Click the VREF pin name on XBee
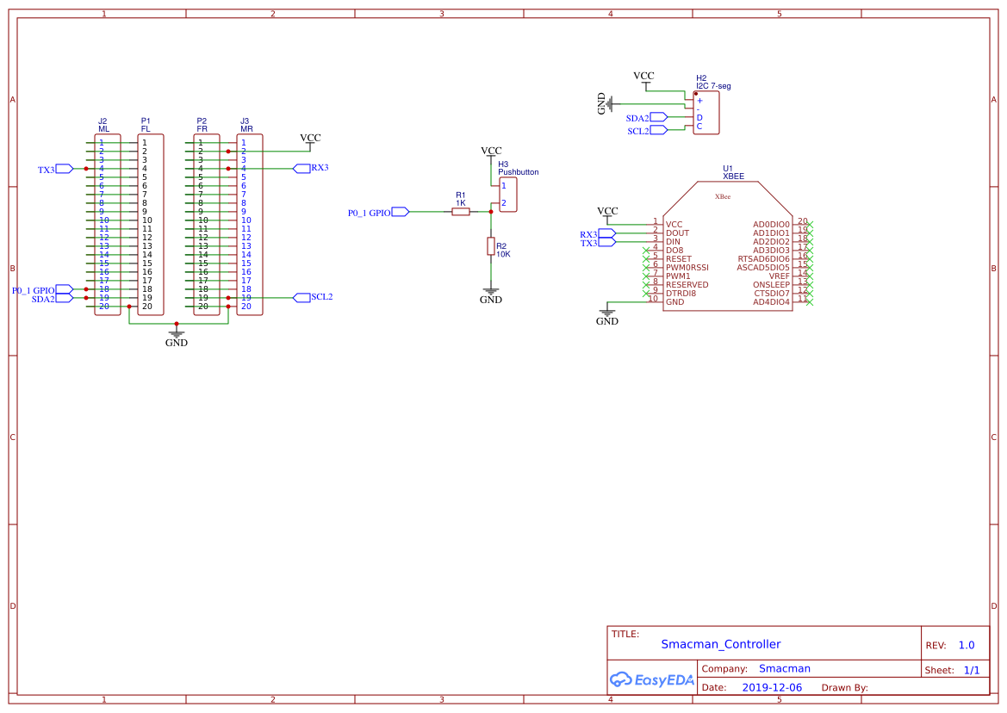Viewport: 1007px width, 713px height. coord(780,276)
